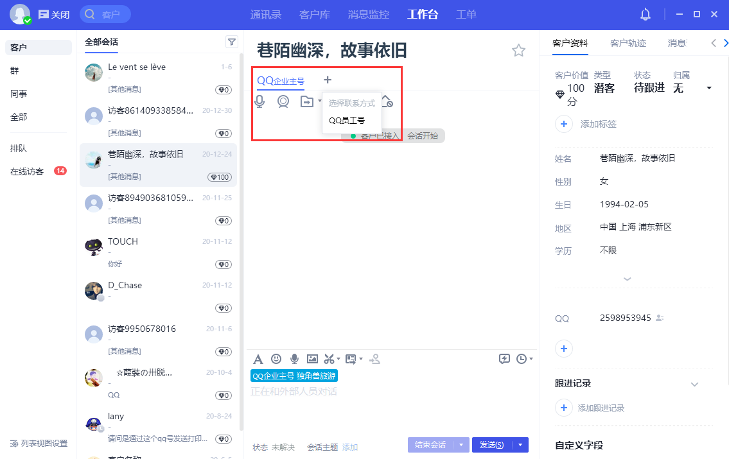Screen dimensions: 729x459
Task: Click the user avatar at top left
Action: point(20,14)
